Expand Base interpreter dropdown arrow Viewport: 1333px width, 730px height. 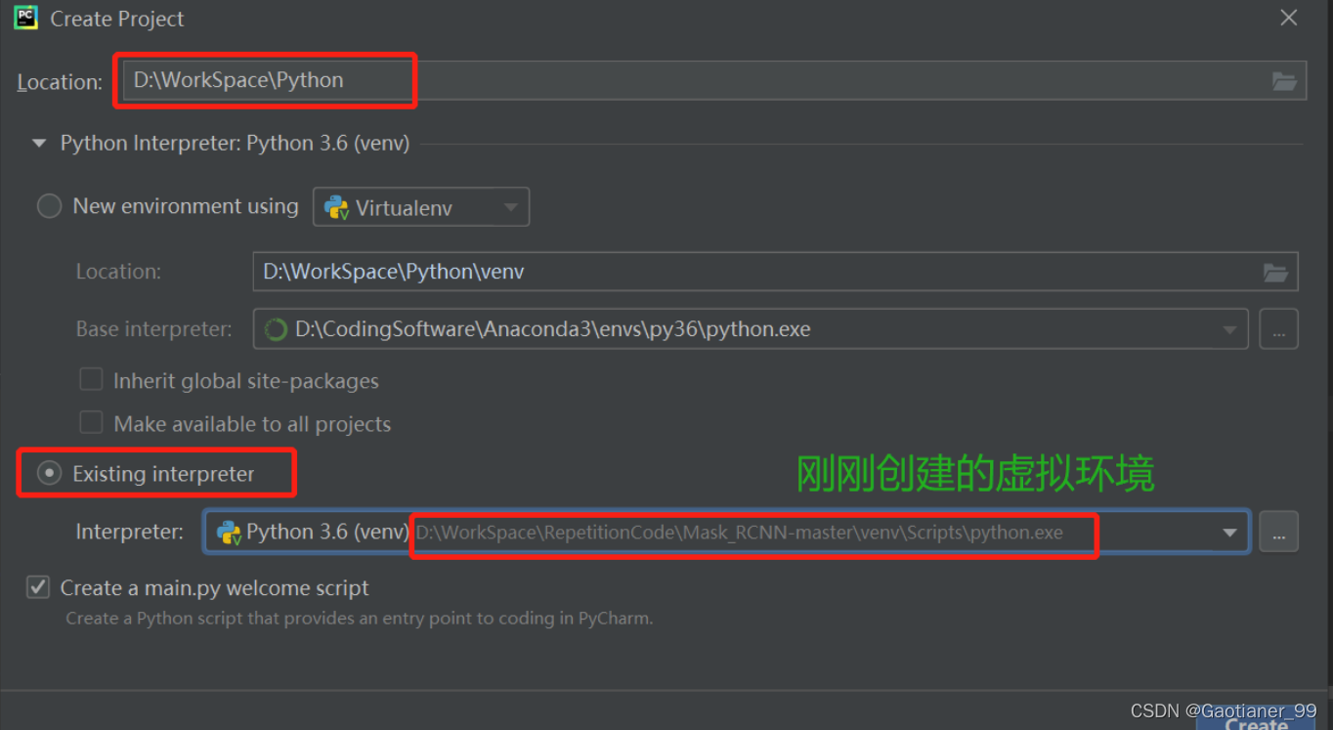tap(1230, 330)
